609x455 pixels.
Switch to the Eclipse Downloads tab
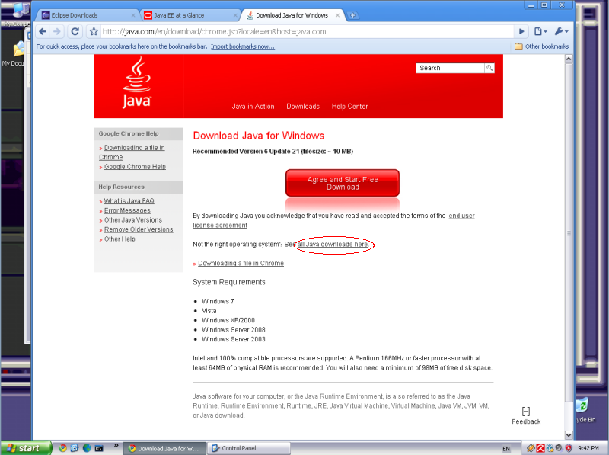tap(88, 15)
